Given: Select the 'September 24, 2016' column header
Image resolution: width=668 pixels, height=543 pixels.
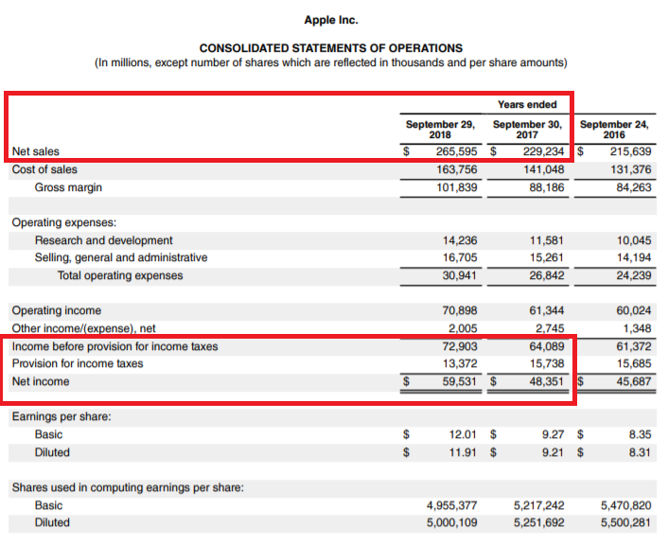Looking at the screenshot, I should pyautogui.click(x=614, y=130).
